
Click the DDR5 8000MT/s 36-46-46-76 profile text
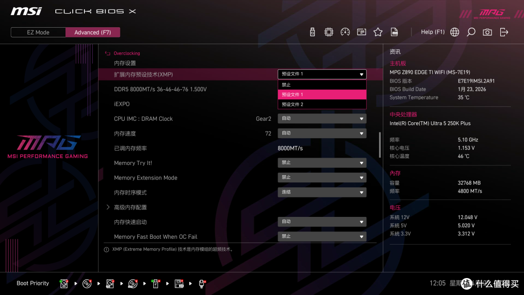[160, 89]
